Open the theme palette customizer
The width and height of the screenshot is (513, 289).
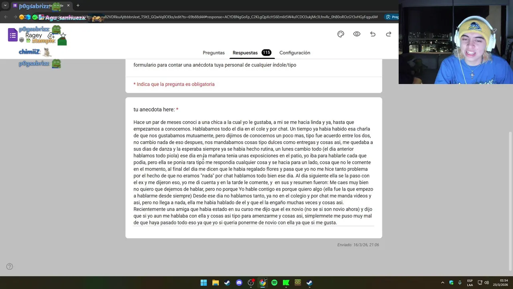tap(341, 34)
